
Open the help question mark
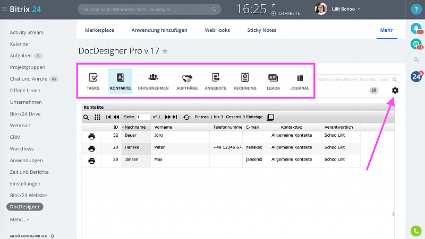416,10
